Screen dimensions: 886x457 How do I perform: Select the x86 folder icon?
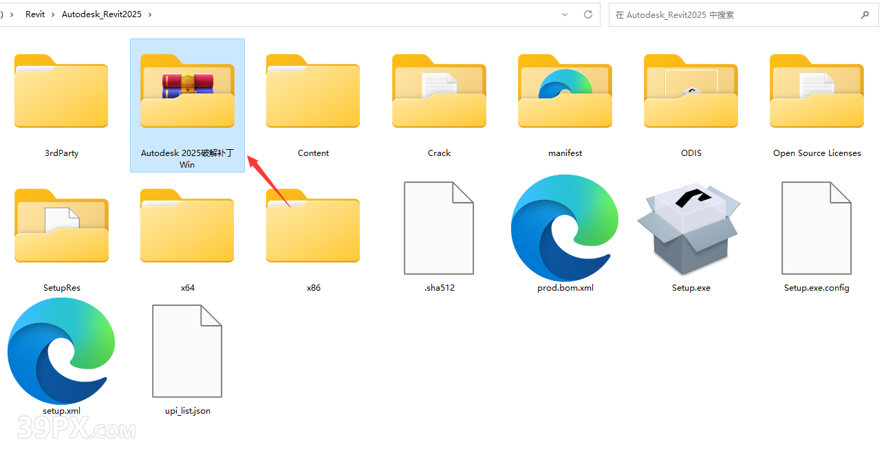pyautogui.click(x=313, y=225)
